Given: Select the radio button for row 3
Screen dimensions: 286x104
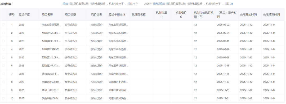Looking at the screenshot, I should 3,41.
